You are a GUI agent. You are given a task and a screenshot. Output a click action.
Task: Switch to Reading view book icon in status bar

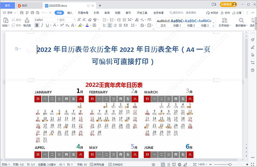174,164
